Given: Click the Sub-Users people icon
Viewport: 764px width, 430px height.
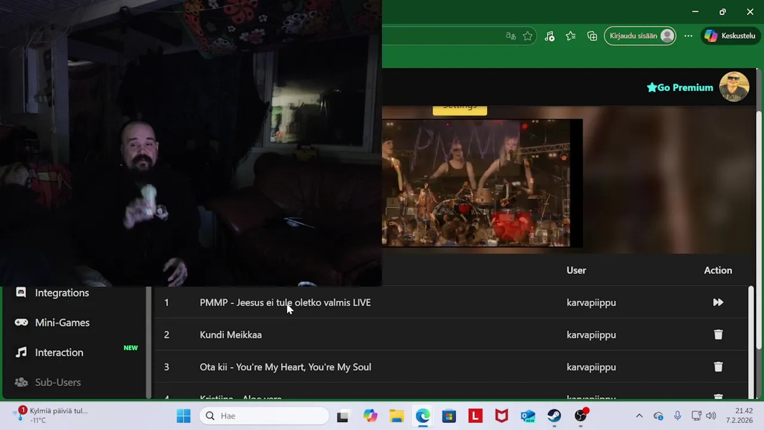Looking at the screenshot, I should tap(21, 382).
